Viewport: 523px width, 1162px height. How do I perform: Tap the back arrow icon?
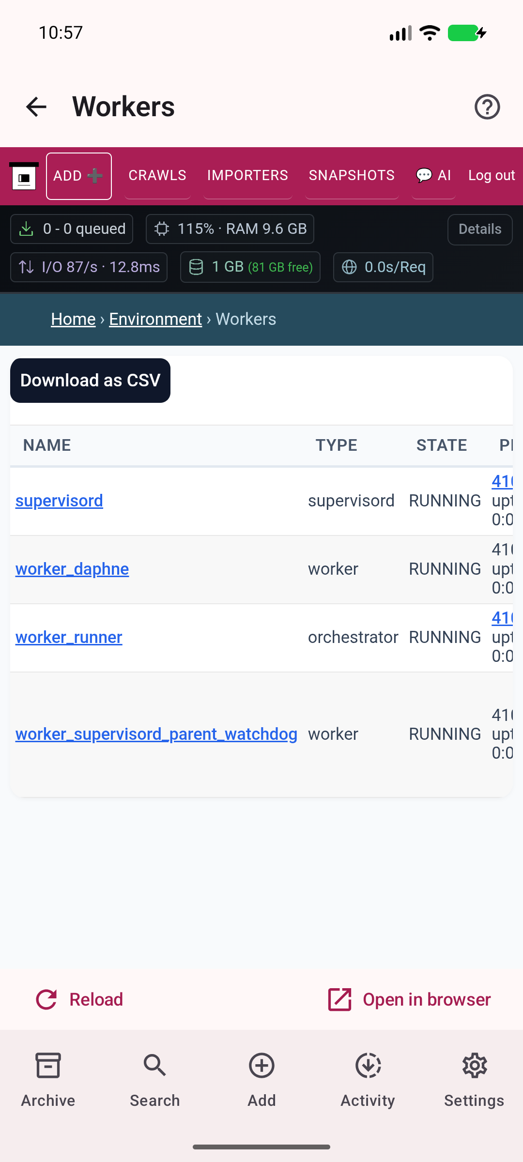pyautogui.click(x=36, y=107)
